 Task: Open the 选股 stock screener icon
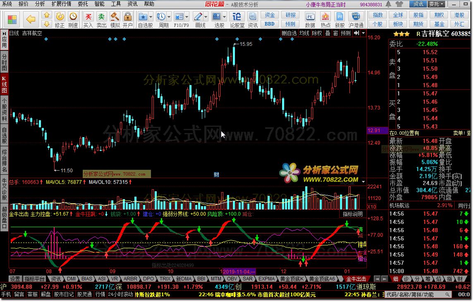pyautogui.click(x=216, y=16)
